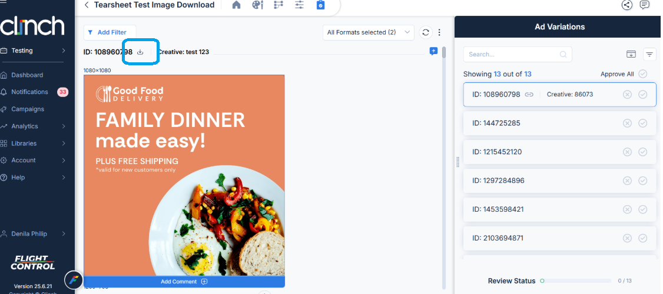This screenshot has height=294, width=663.
Task: Expand the Libraries submenu
Action: tap(64, 143)
